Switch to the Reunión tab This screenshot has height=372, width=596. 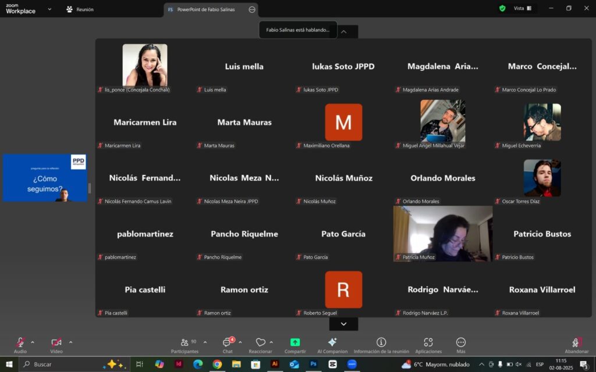click(80, 9)
